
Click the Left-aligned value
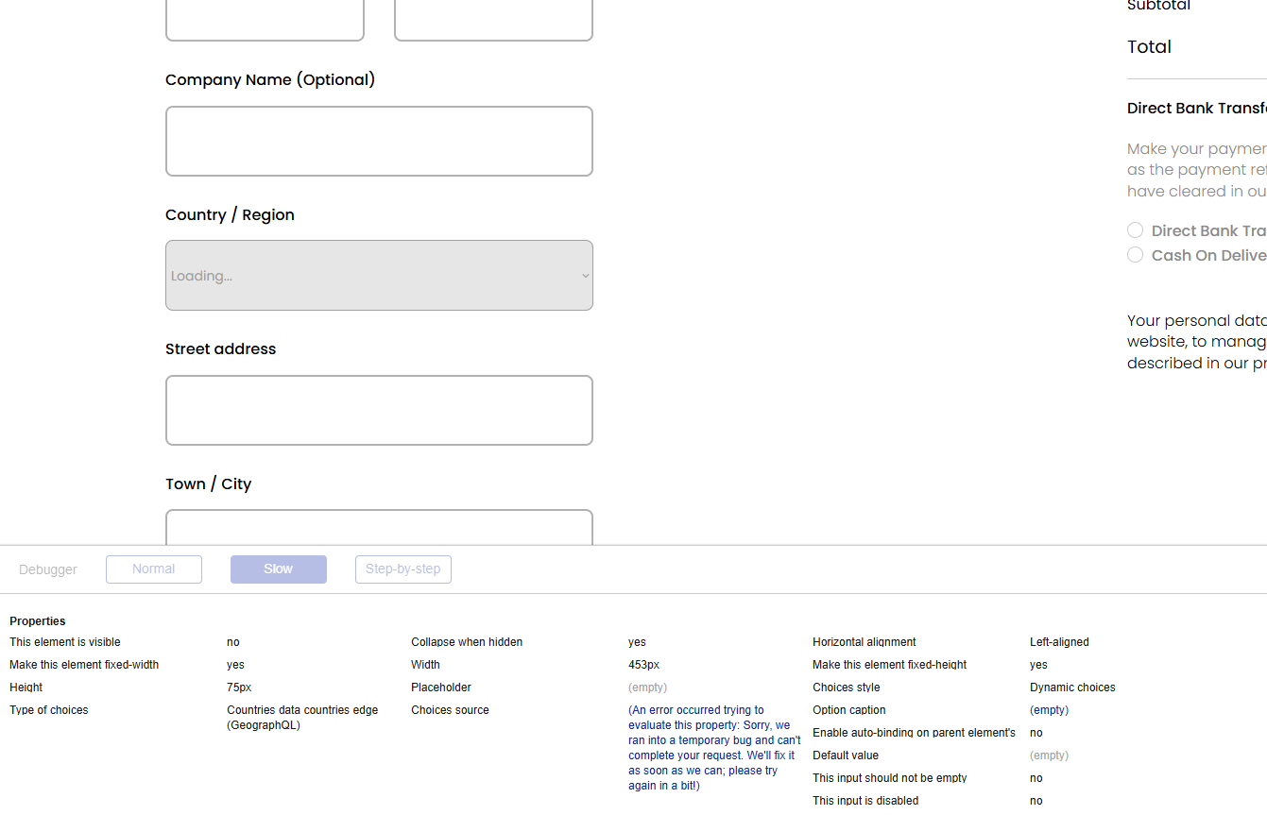coord(1059,642)
